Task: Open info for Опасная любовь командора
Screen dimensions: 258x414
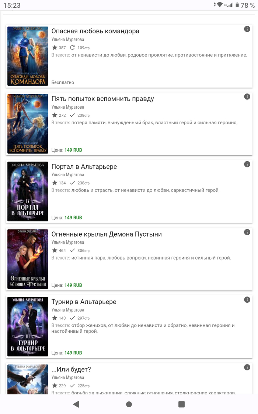Action: click(x=247, y=29)
